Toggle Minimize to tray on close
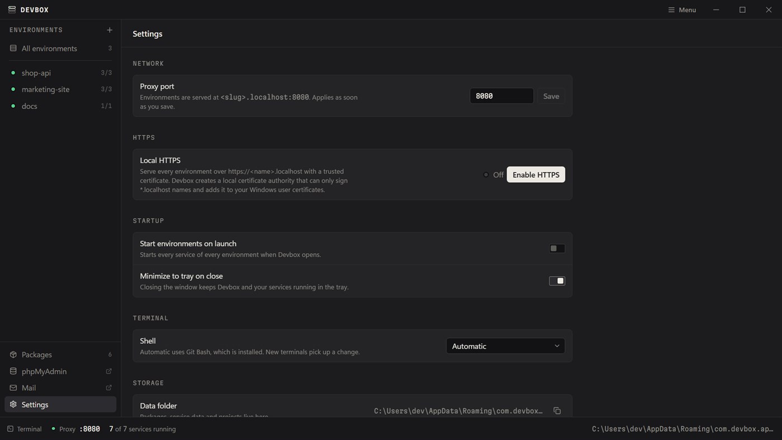Viewport: 782px width, 440px height. [557, 281]
